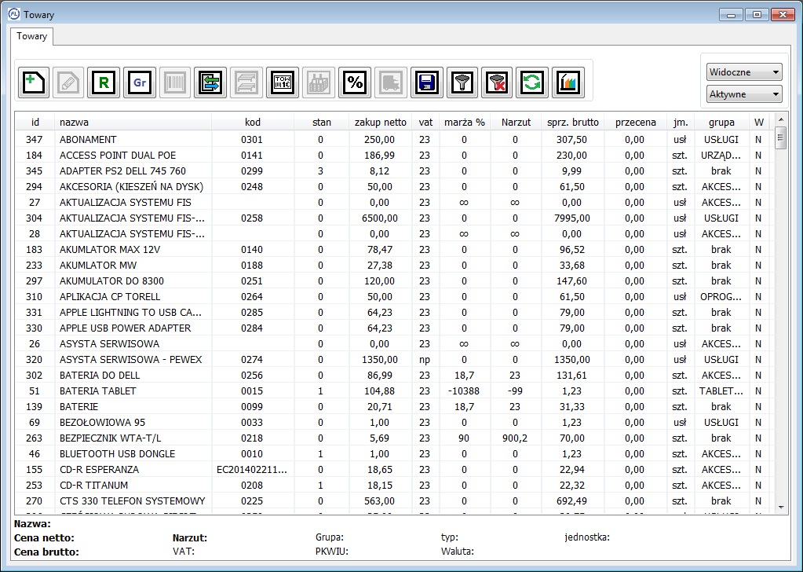Screen dimensions: 803x572
Task: Sort by the id column header
Action: (x=35, y=123)
